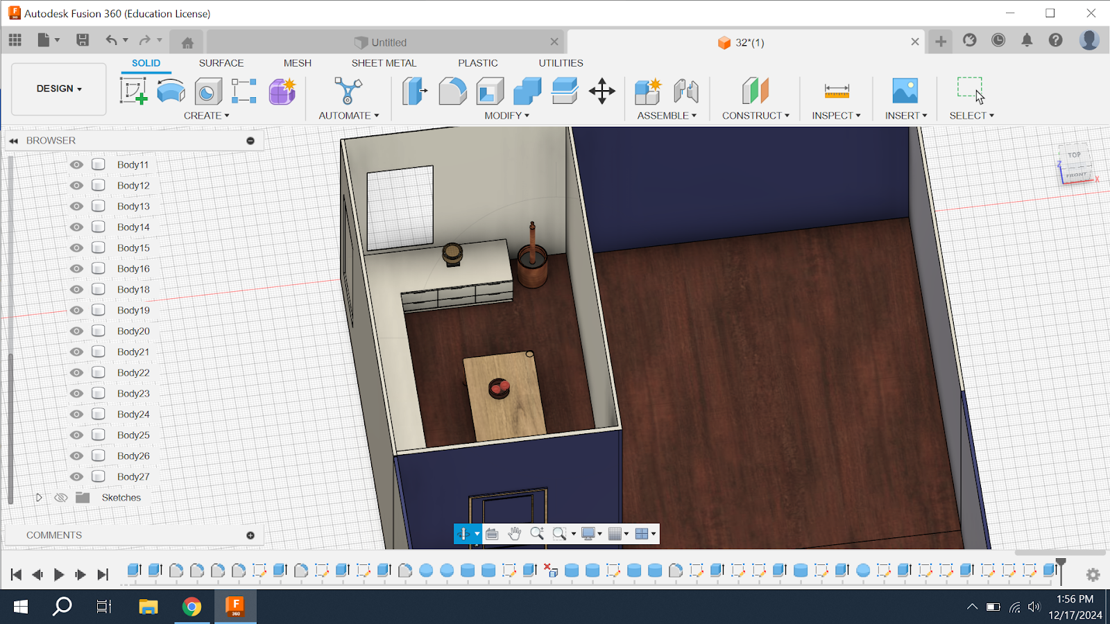
Task: Select the Move/Copy tool
Action: pyautogui.click(x=602, y=91)
